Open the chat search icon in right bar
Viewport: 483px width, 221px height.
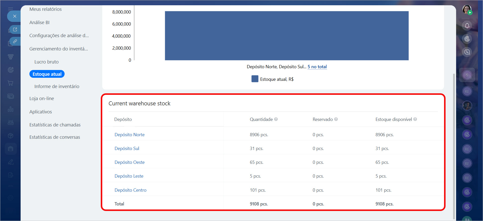click(467, 52)
